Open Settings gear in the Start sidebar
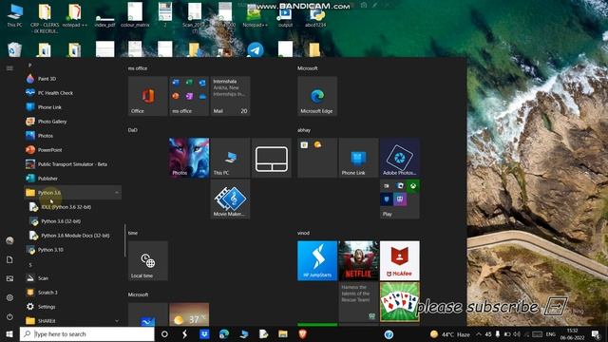 (9, 297)
